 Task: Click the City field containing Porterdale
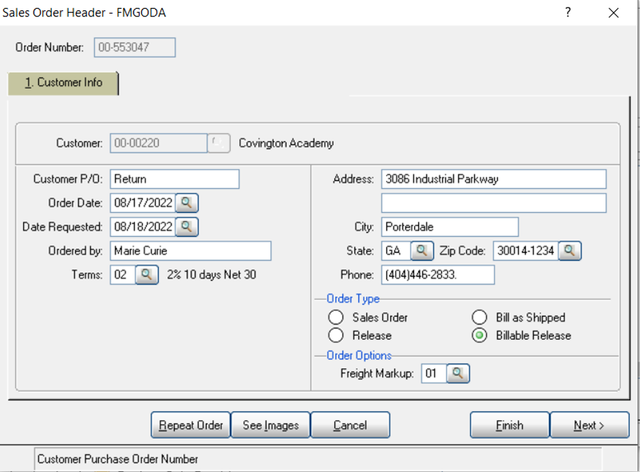(450, 227)
